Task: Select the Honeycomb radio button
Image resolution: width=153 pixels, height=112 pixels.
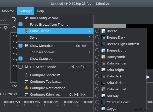Action: point(97,57)
